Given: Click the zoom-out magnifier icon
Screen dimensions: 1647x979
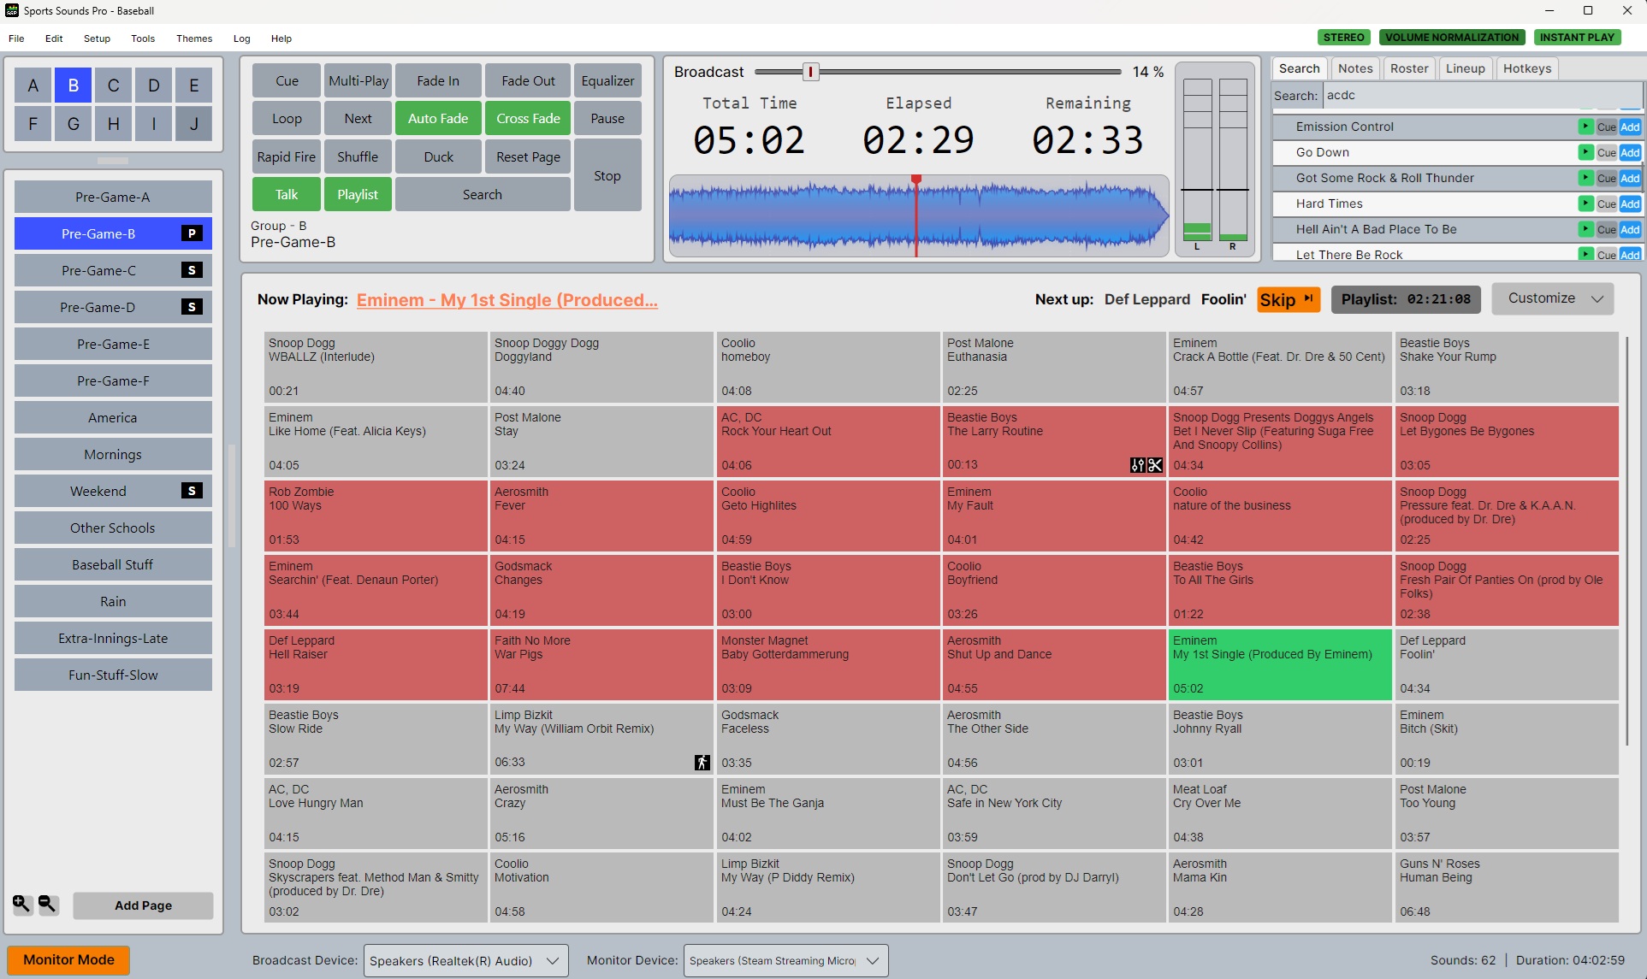Looking at the screenshot, I should pyautogui.click(x=48, y=904).
